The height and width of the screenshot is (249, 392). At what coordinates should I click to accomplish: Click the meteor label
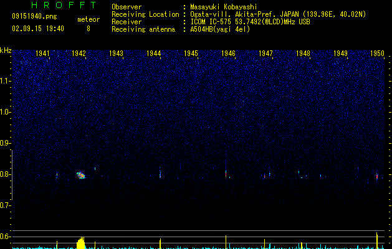pyautogui.click(x=88, y=19)
